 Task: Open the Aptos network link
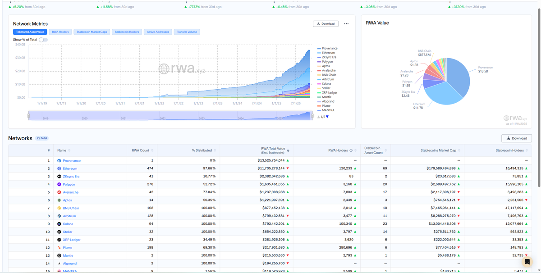pyautogui.click(x=68, y=200)
